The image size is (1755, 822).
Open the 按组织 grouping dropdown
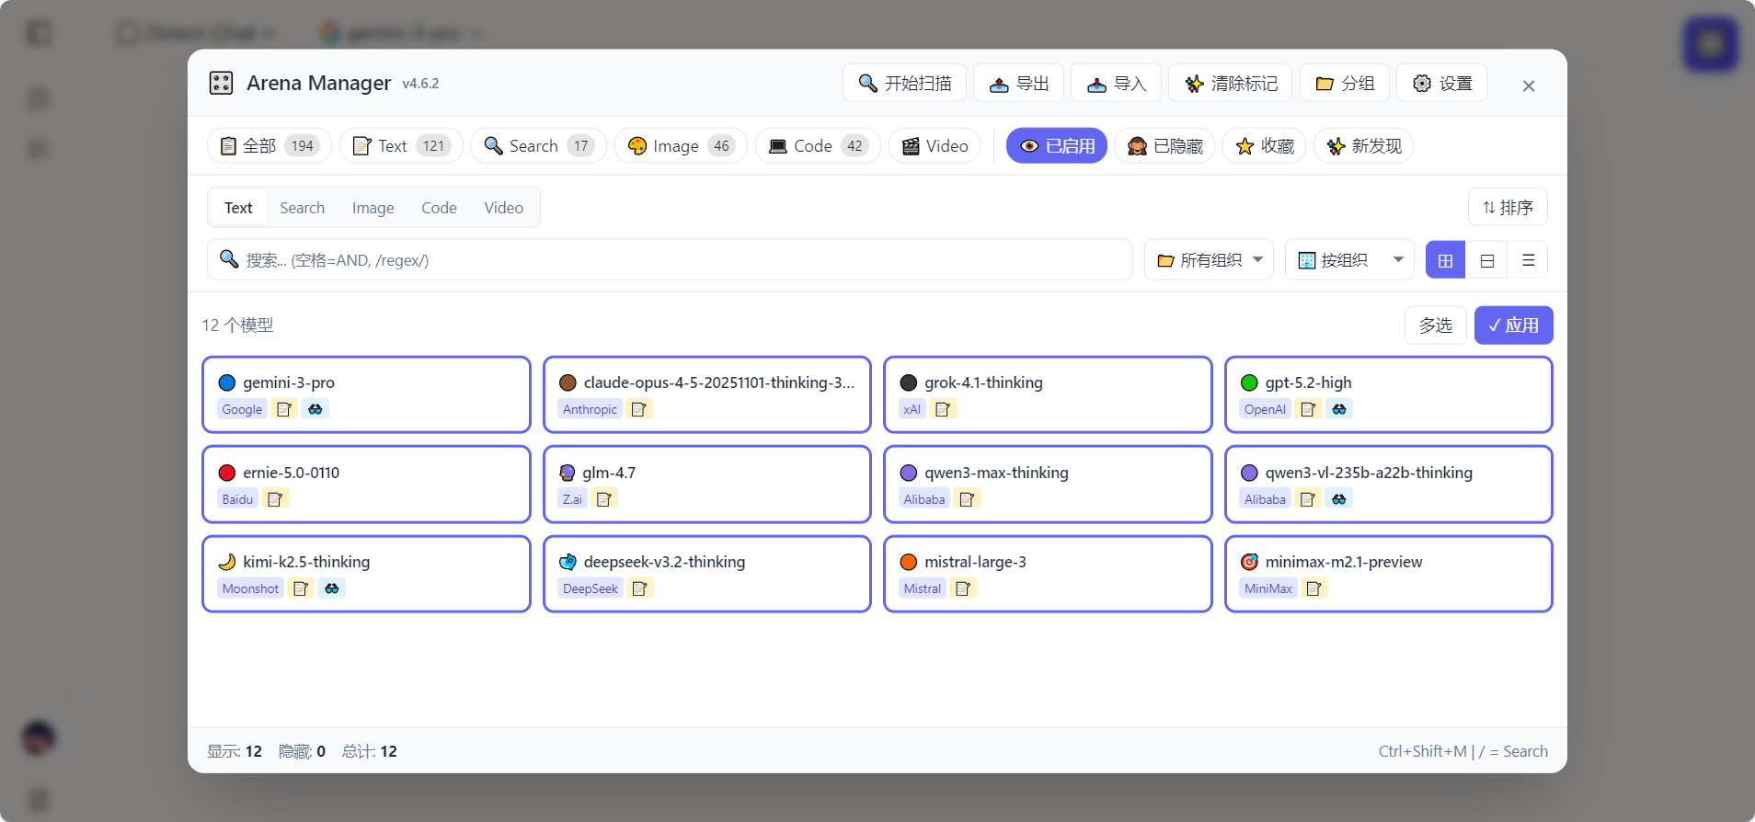(1349, 260)
